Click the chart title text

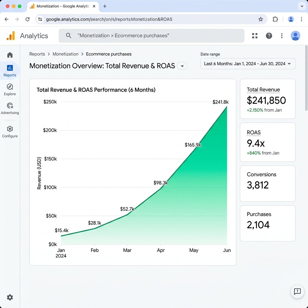[96, 90]
